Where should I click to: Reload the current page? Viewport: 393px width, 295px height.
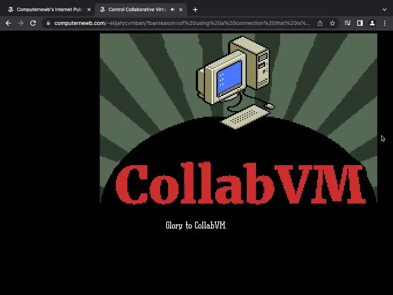pyautogui.click(x=33, y=23)
